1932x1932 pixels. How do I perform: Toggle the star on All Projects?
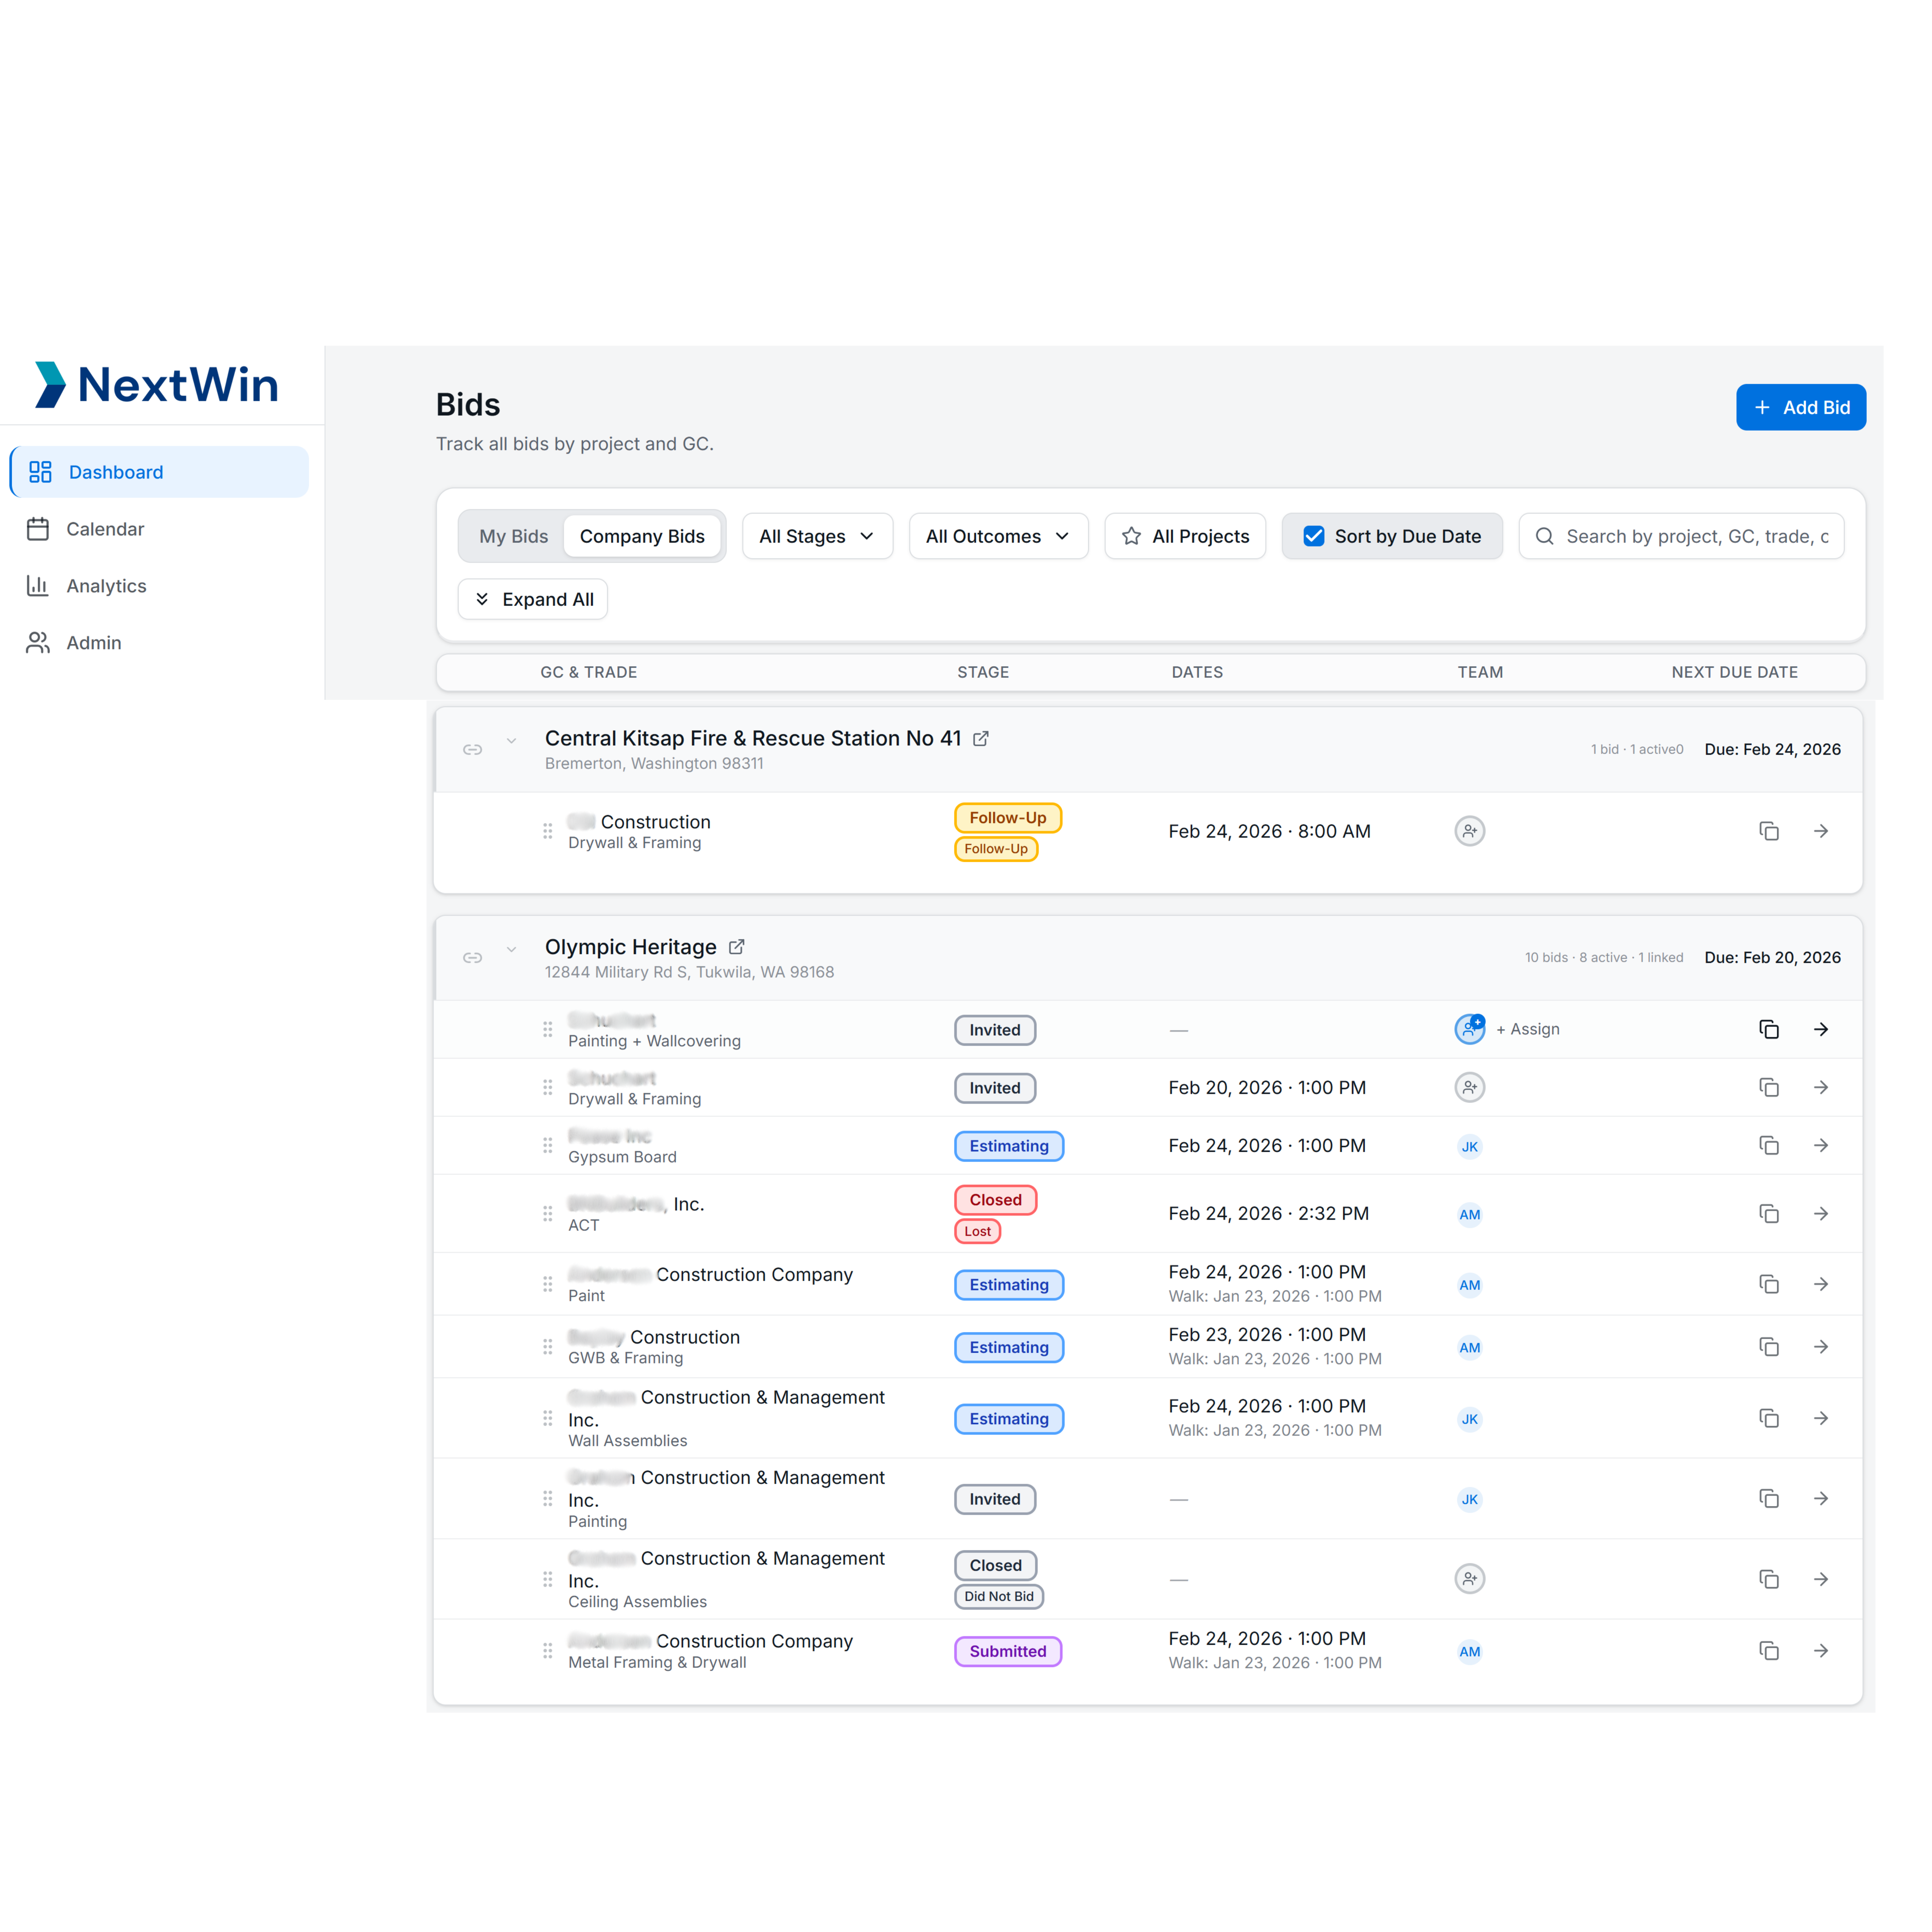(x=1131, y=536)
